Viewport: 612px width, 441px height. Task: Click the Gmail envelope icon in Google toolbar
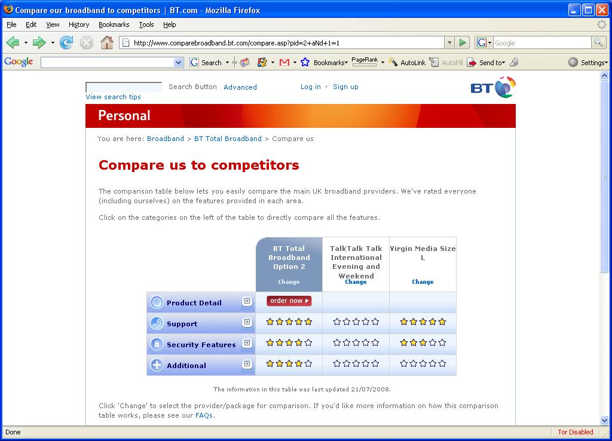pos(284,62)
